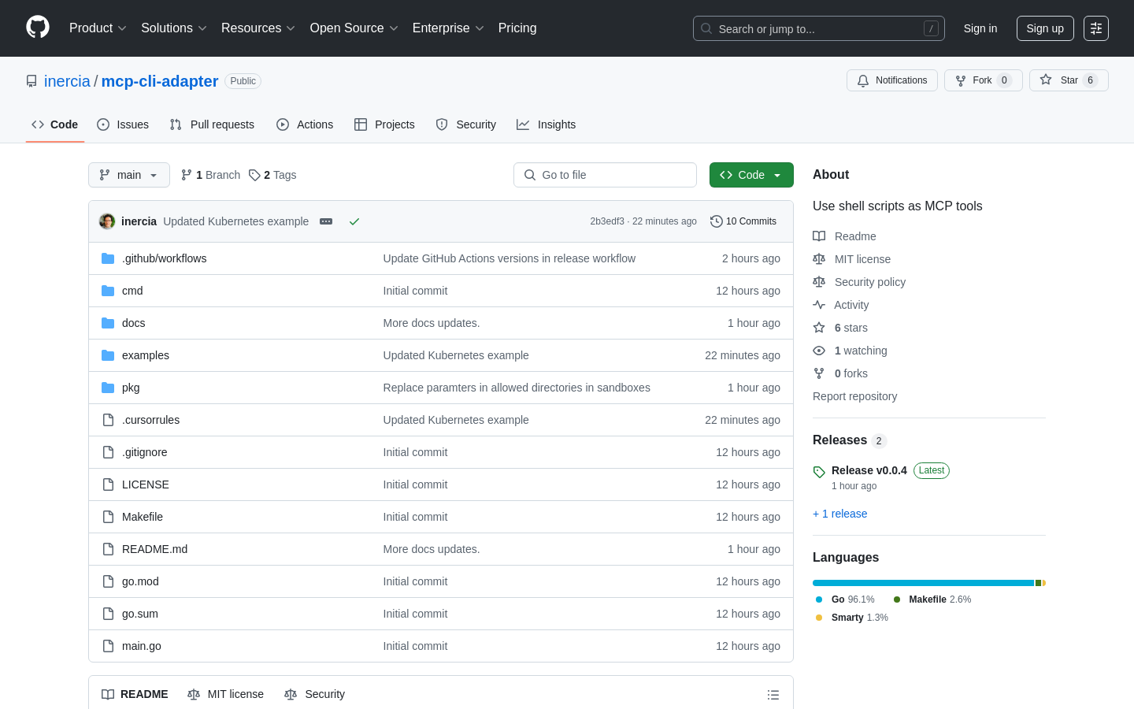View the green check status icon

click(354, 221)
